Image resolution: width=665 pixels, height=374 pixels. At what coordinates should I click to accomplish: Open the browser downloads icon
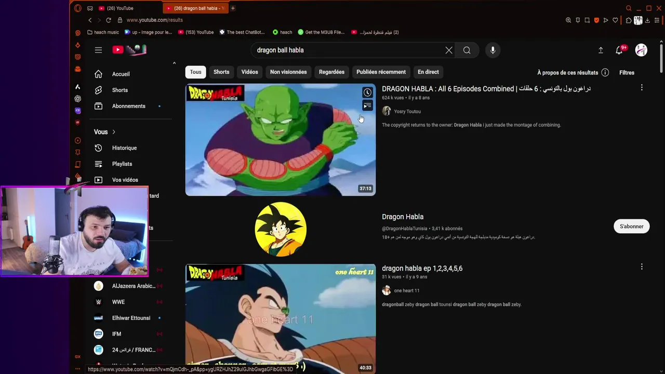point(648,20)
